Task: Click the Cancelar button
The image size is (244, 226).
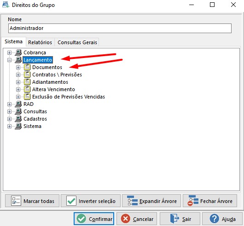Action: (x=137, y=219)
